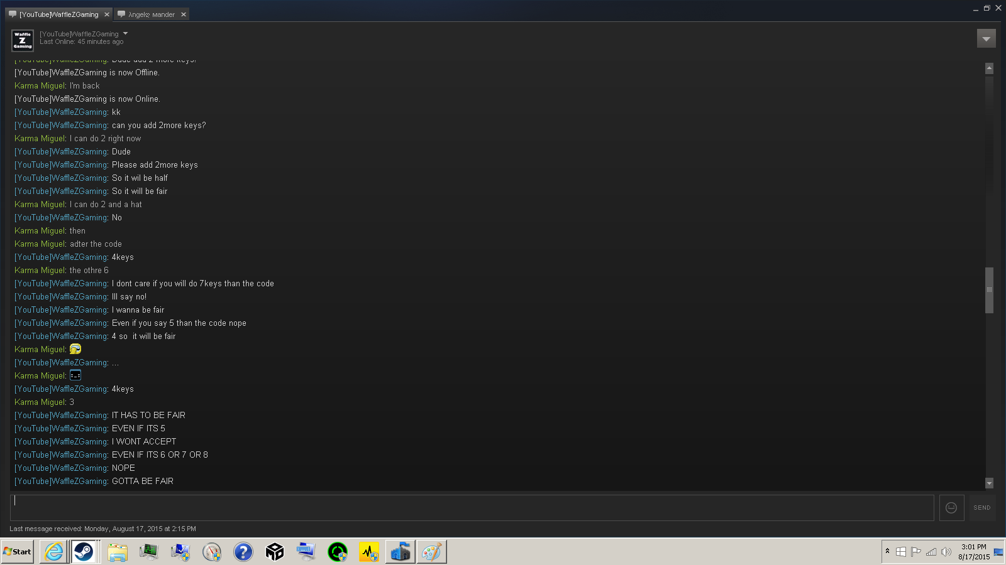1006x565 pixels.
Task: Click the volume speaker tray icon
Action: coord(946,552)
